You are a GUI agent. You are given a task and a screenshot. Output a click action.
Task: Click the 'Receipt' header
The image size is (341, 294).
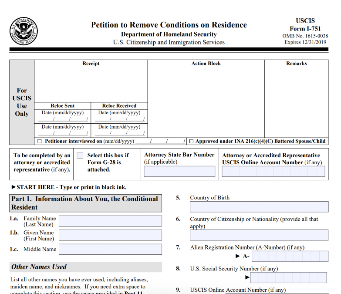(x=91, y=64)
